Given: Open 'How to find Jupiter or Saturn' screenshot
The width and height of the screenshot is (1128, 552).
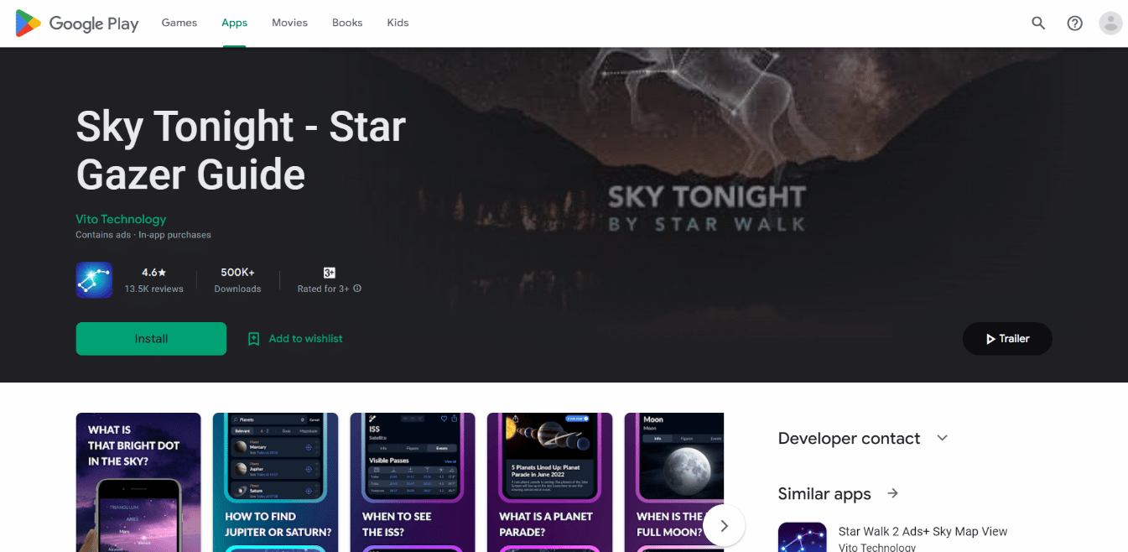Looking at the screenshot, I should point(275,482).
